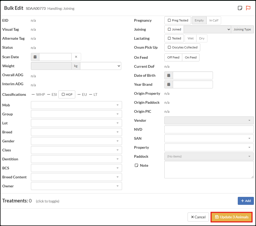Tick the lactating Tested checkbox
Screen dimensions: 256x226
tap(169, 38)
